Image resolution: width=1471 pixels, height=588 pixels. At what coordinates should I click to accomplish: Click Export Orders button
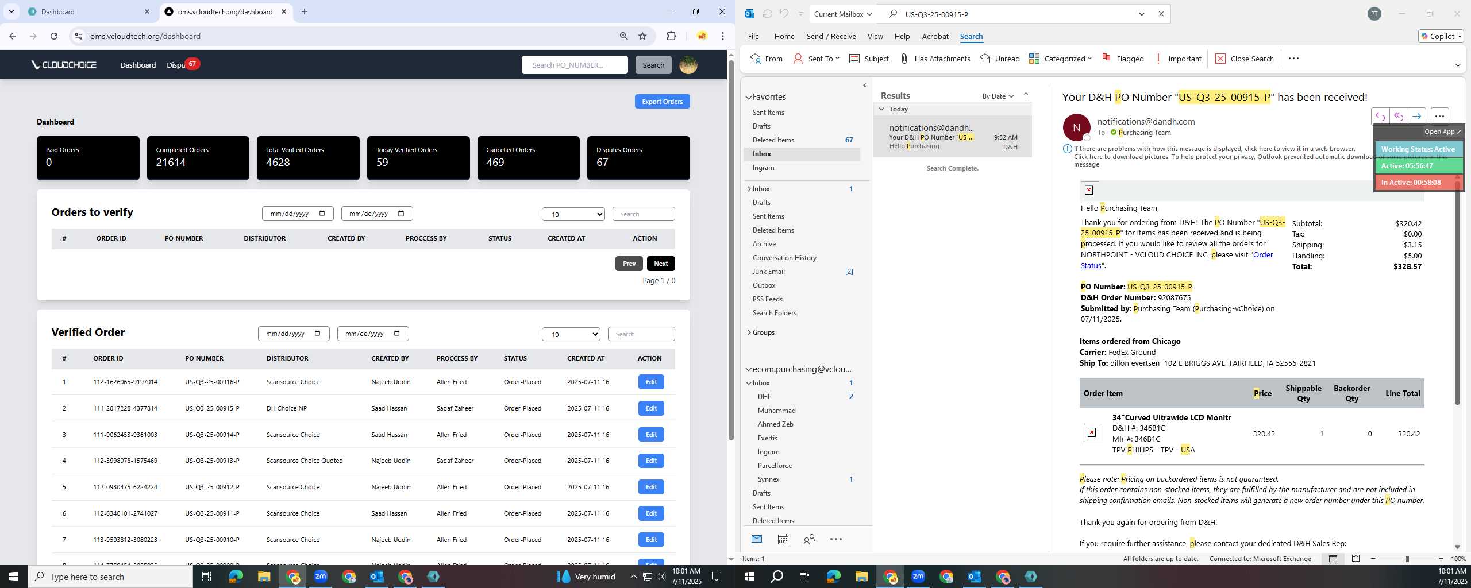(662, 102)
